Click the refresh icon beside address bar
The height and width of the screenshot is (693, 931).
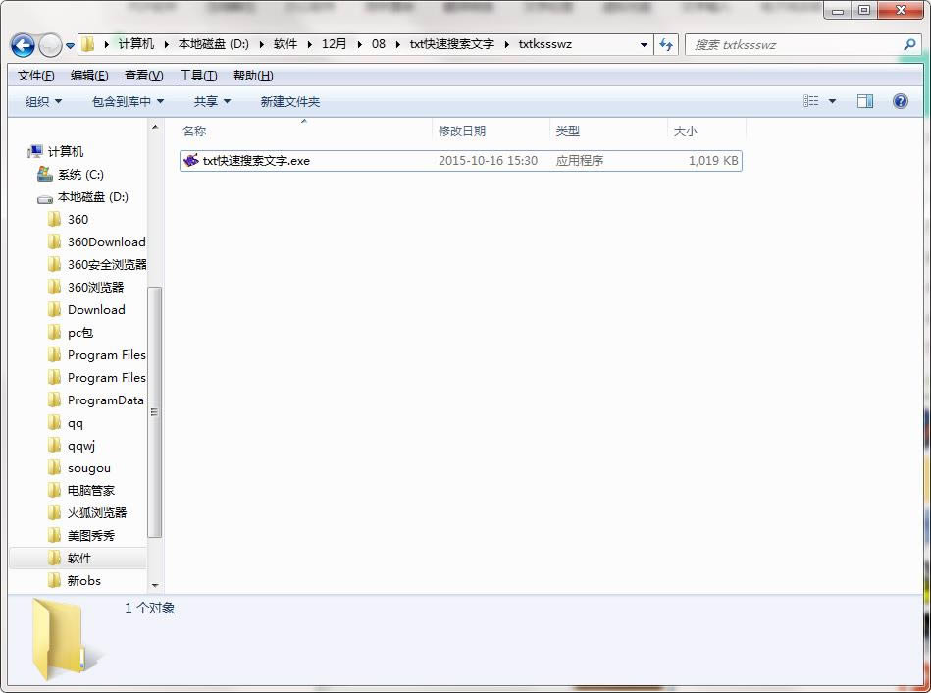point(667,45)
